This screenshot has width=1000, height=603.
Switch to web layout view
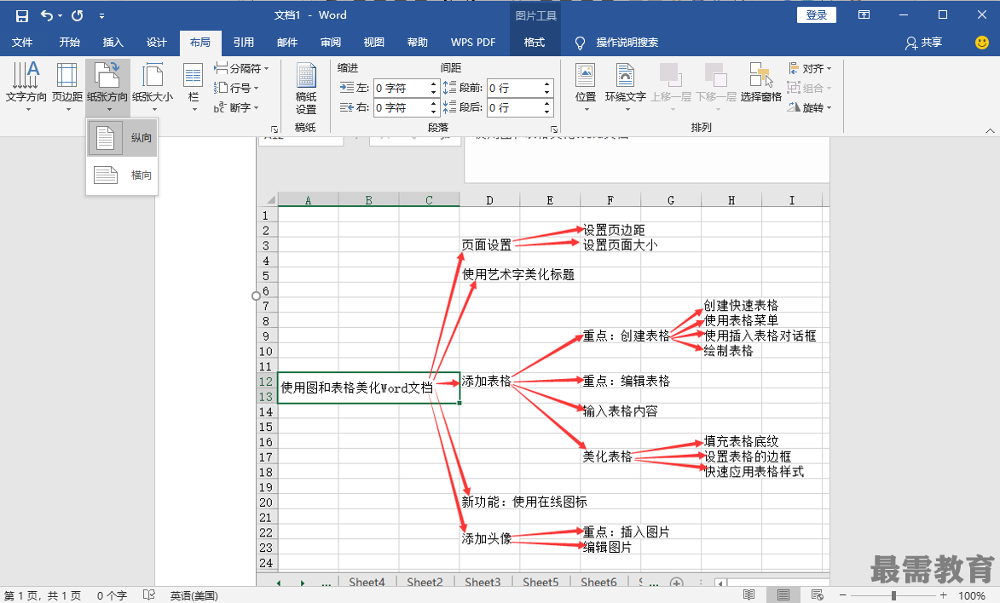coord(817,595)
